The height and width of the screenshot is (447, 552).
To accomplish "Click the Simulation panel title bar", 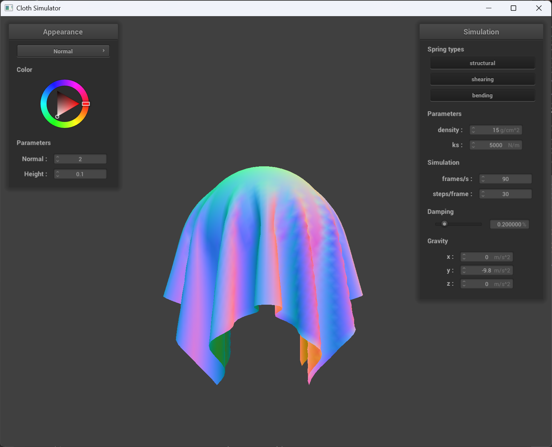I will tap(481, 32).
